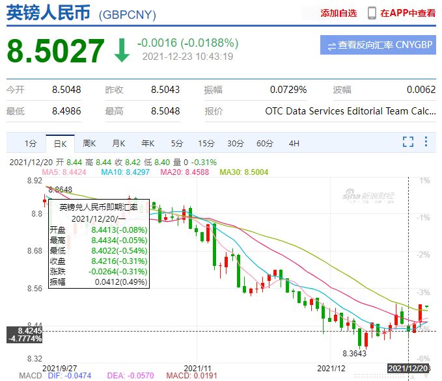Switch to the 周K weekly tab
The width and height of the screenshot is (442, 381).
89,143
